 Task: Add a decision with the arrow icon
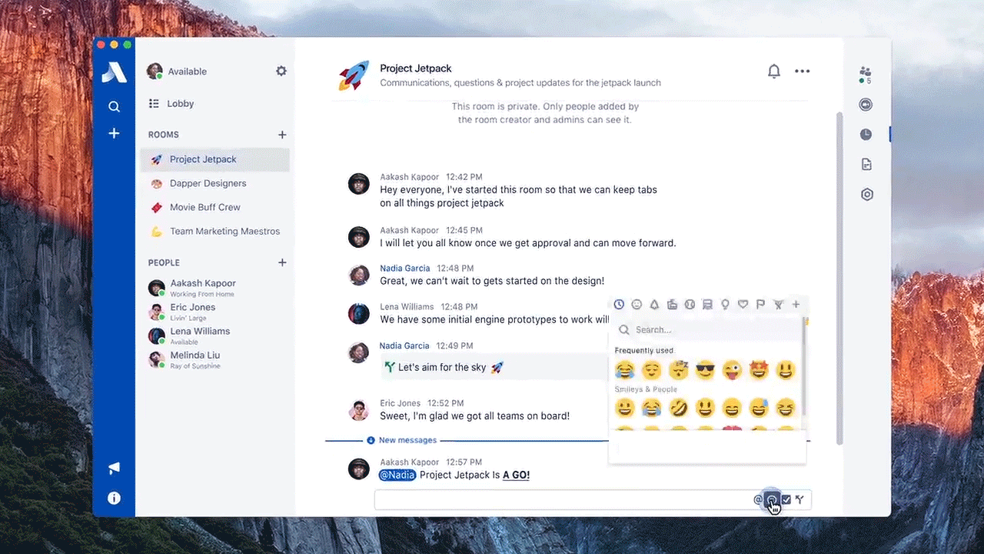coord(799,500)
